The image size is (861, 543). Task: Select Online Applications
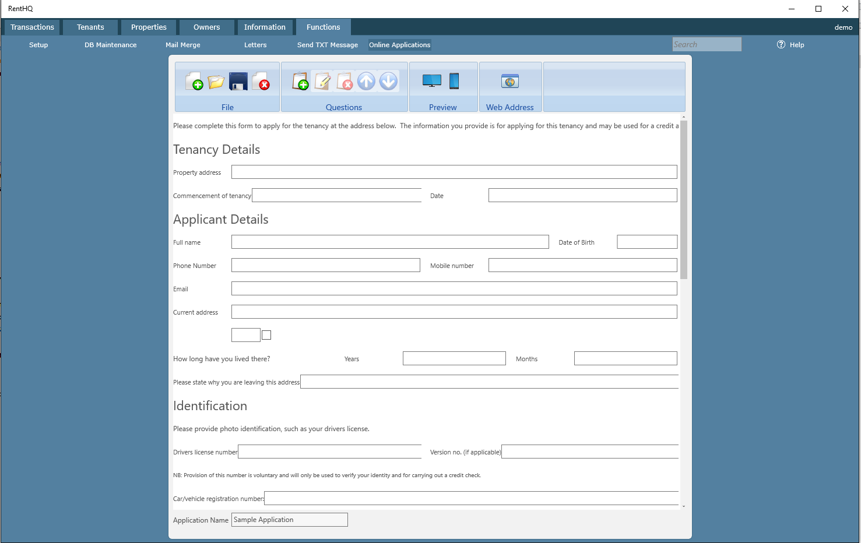[400, 45]
